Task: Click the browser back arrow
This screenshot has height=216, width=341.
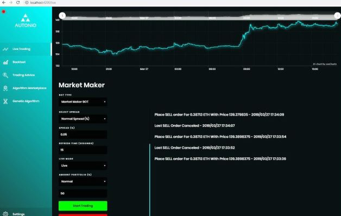Action: tap(4, 3)
